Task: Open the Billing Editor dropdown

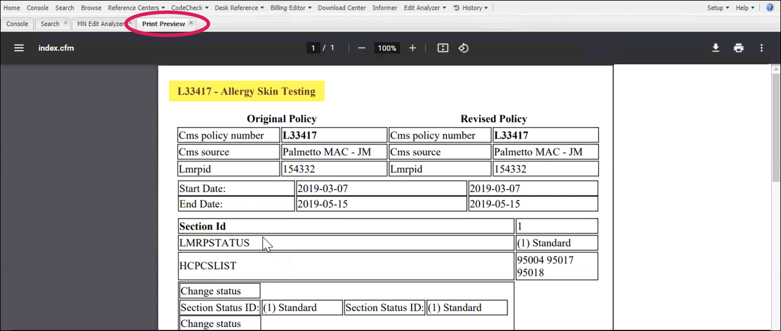Action: 291,8
